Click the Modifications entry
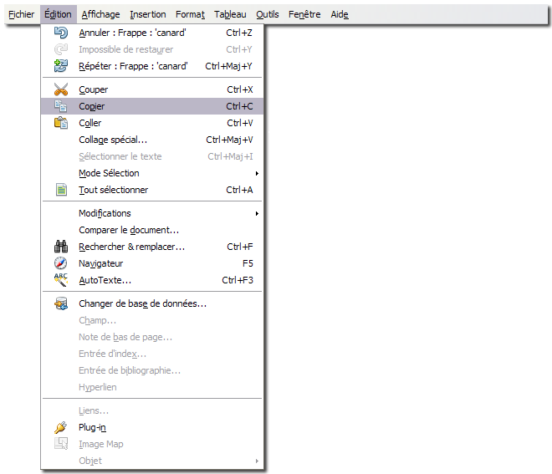This screenshot has height=474, width=552. 152,213
